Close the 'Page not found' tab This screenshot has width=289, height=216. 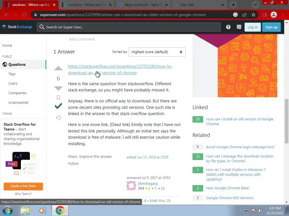click(167, 5)
